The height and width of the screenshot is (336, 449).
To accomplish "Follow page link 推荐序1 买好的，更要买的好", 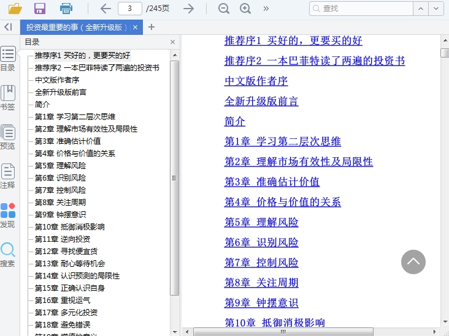I will 293,40.
